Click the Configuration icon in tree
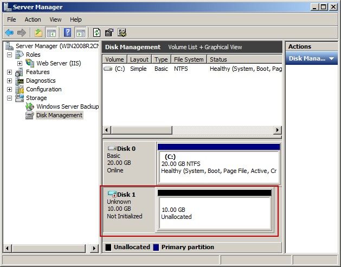The image size is (341, 267). [20, 89]
